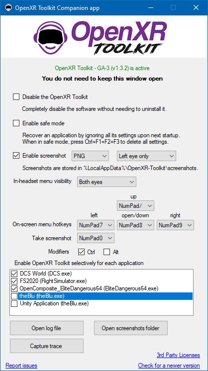208x371 pixels.
Task: Follow the Check for a newer version link
Action: pyautogui.click(x=169, y=366)
